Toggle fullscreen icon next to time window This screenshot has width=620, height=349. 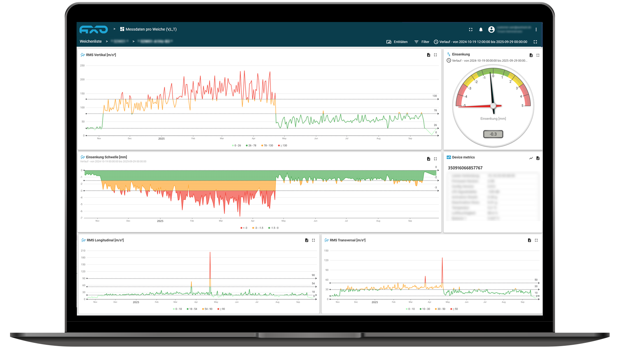535,42
